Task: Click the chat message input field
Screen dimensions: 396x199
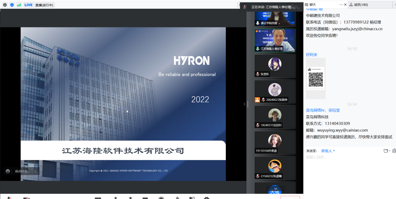Action: pos(347,158)
